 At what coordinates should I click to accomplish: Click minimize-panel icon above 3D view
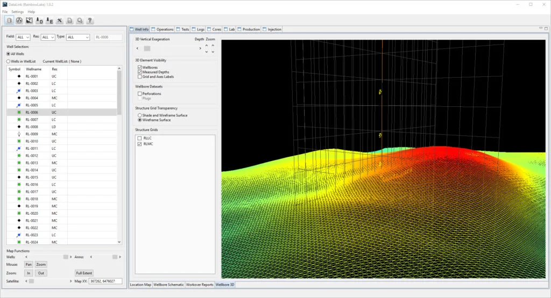(541, 28)
